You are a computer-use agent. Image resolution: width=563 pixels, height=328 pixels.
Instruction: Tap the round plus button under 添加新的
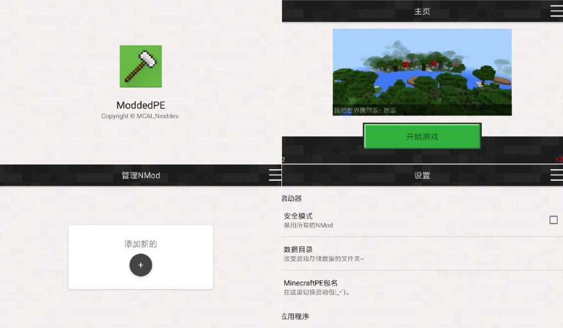141,265
